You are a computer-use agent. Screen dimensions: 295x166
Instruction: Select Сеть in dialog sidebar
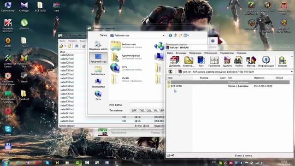pos(98,95)
